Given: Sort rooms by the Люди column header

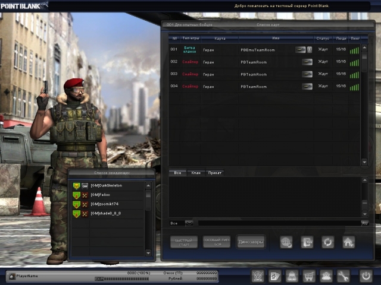Looking at the screenshot, I should (341, 39).
